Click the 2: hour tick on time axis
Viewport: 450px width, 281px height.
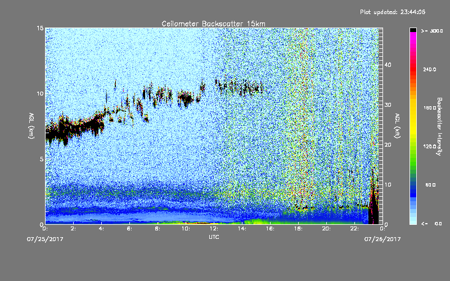(74, 229)
